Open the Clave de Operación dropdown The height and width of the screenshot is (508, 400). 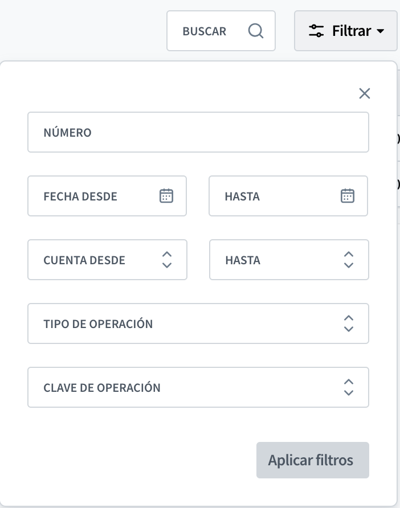pos(198,387)
